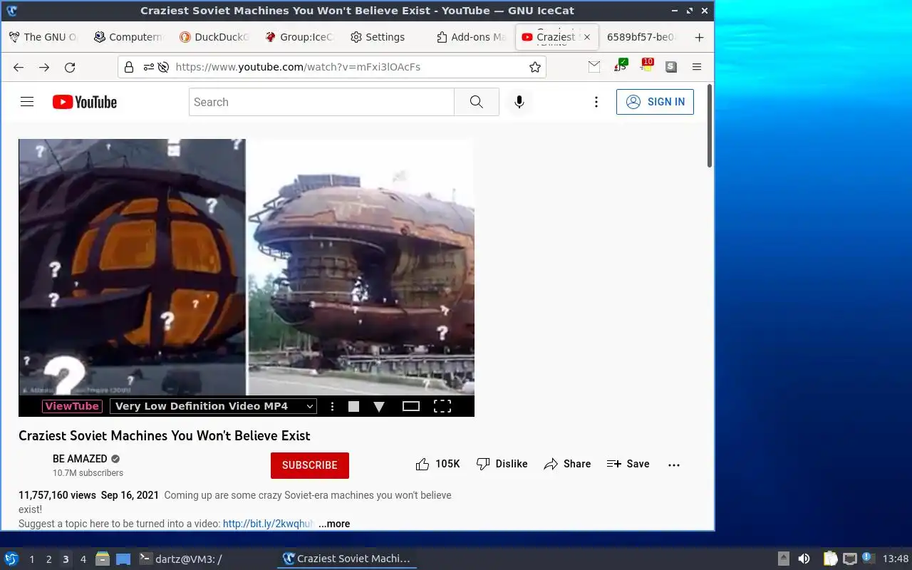This screenshot has height=570, width=912.
Task: Click the SIGN IN button
Action: [655, 102]
